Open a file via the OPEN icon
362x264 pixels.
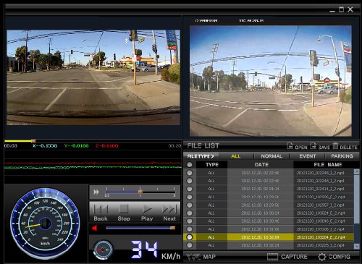(x=297, y=146)
